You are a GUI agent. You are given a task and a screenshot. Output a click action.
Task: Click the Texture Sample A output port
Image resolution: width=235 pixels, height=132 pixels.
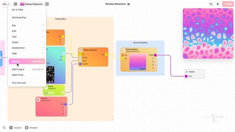coord(155,68)
